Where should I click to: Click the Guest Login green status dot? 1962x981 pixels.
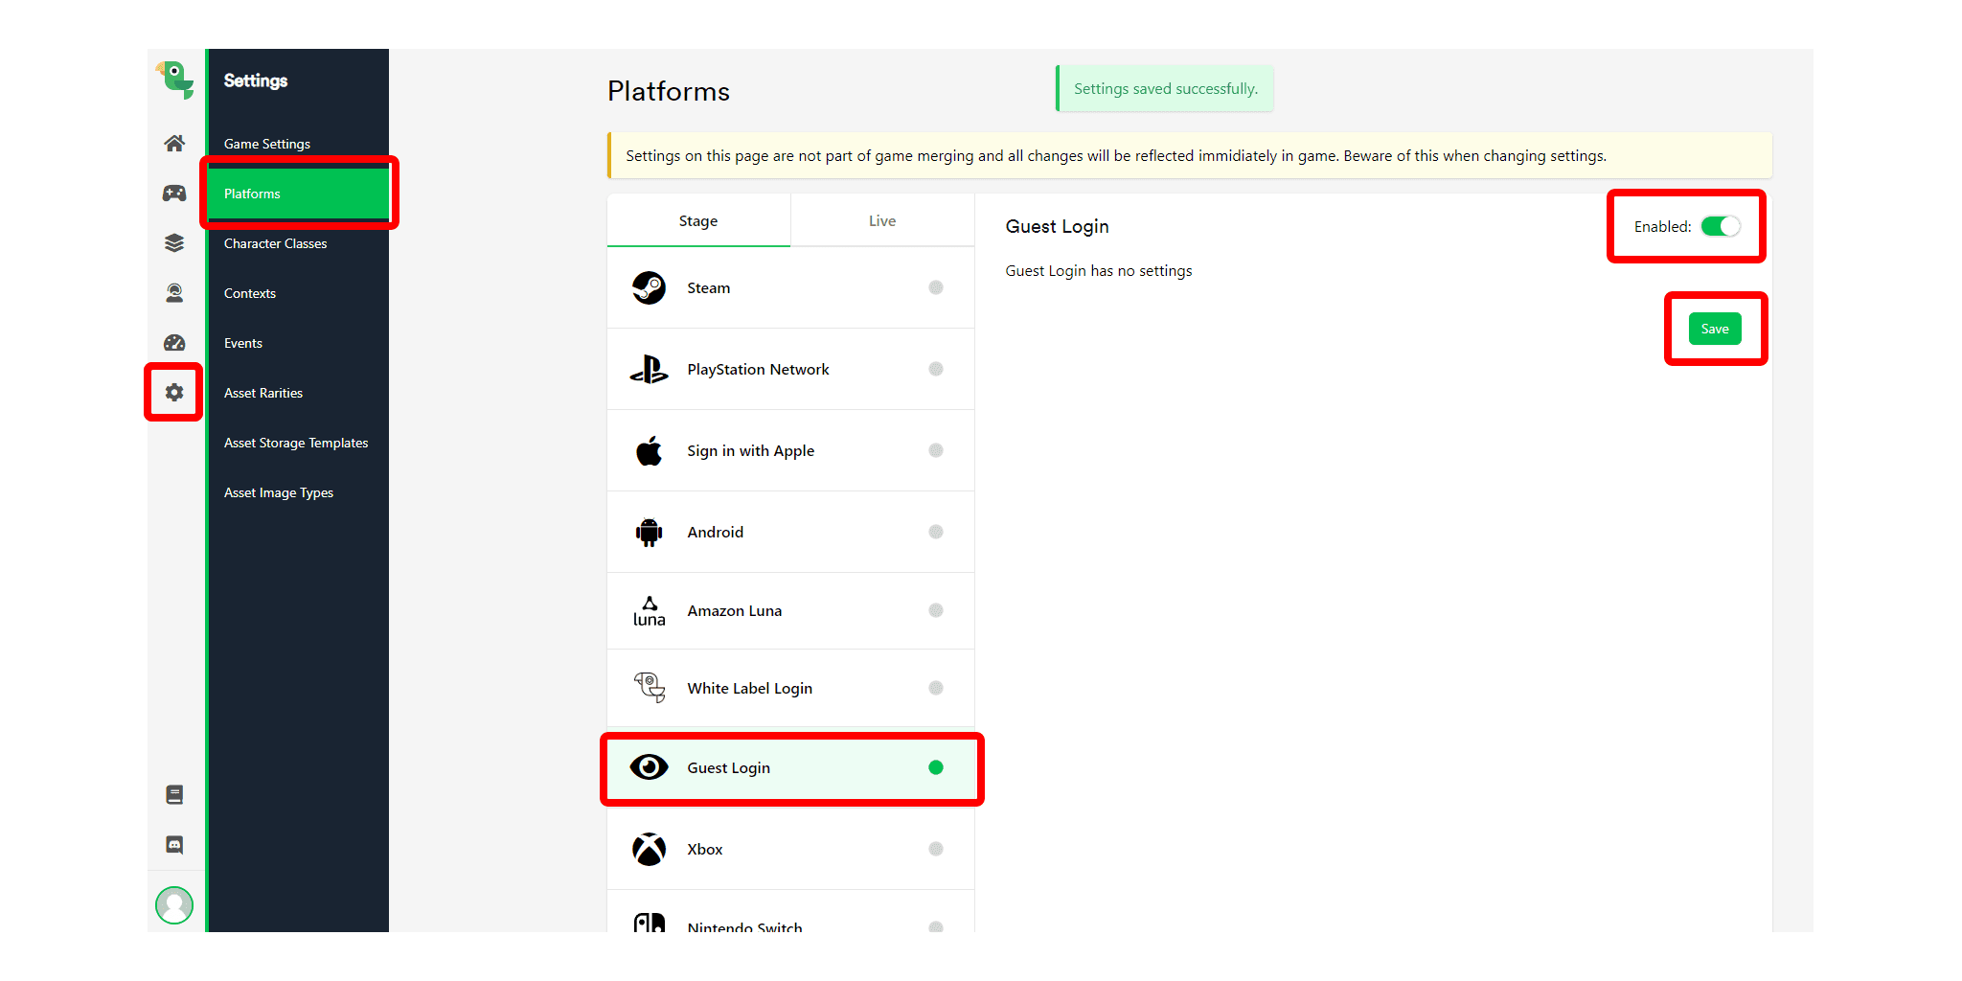coord(936,767)
